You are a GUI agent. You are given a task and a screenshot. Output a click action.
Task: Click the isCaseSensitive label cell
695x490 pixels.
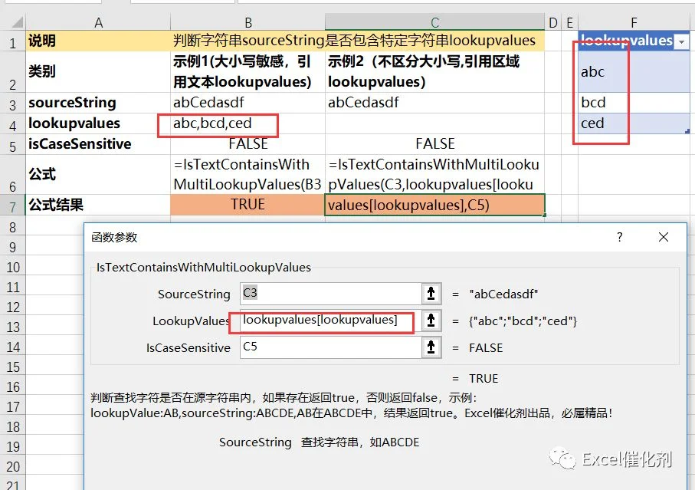tap(98, 144)
